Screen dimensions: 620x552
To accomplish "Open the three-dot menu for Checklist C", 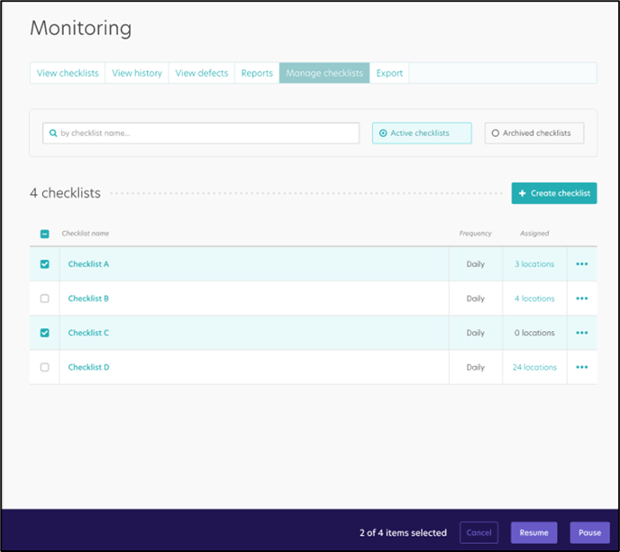I will (x=581, y=333).
